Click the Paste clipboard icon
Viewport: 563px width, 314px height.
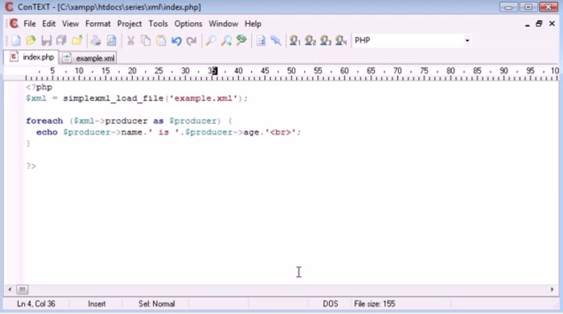pos(161,41)
